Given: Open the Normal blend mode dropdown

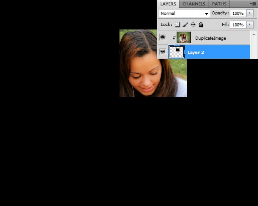Looking at the screenshot, I should (x=185, y=13).
